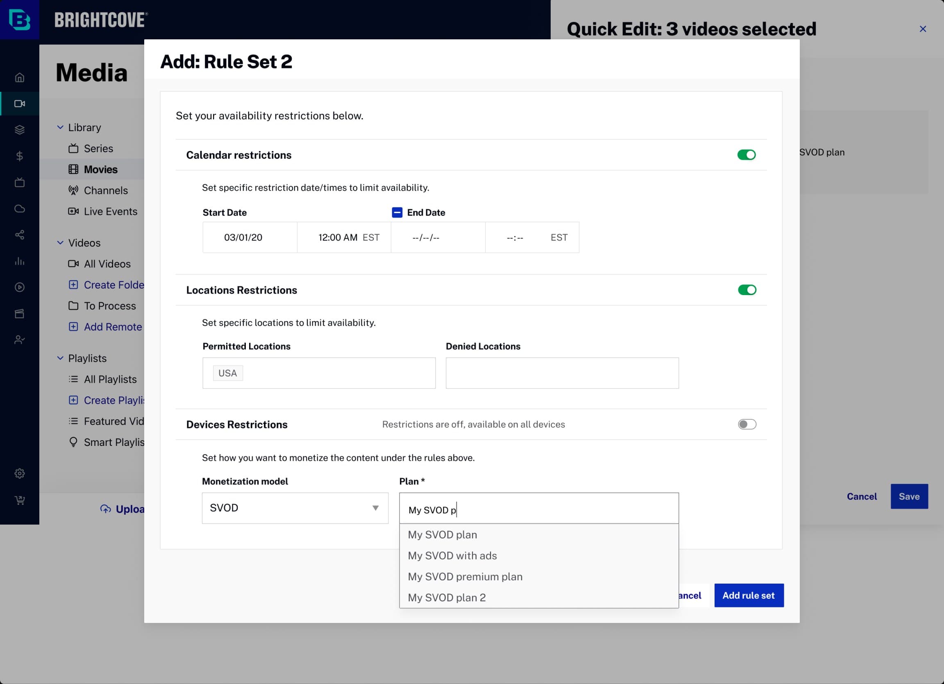The image size is (944, 684).
Task: Toggle off Calendar restrictions switch
Action: (746, 155)
